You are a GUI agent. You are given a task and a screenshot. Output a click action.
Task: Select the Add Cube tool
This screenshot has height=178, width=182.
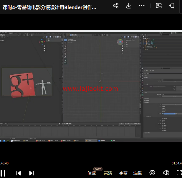point(65,63)
